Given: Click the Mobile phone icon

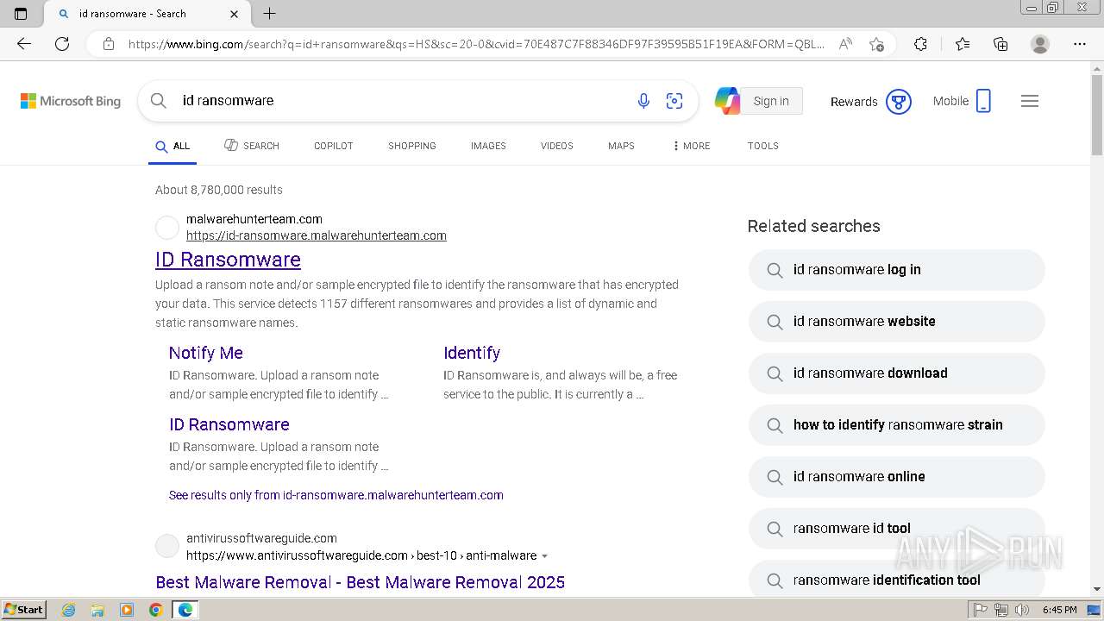Looking at the screenshot, I should tap(983, 101).
